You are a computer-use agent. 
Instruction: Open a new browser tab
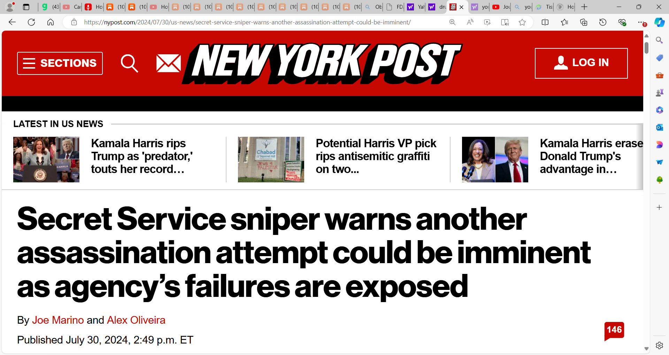coord(584,7)
